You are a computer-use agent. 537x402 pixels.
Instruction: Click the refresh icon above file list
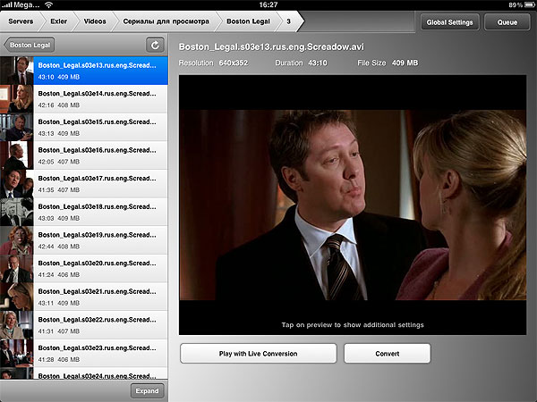156,45
